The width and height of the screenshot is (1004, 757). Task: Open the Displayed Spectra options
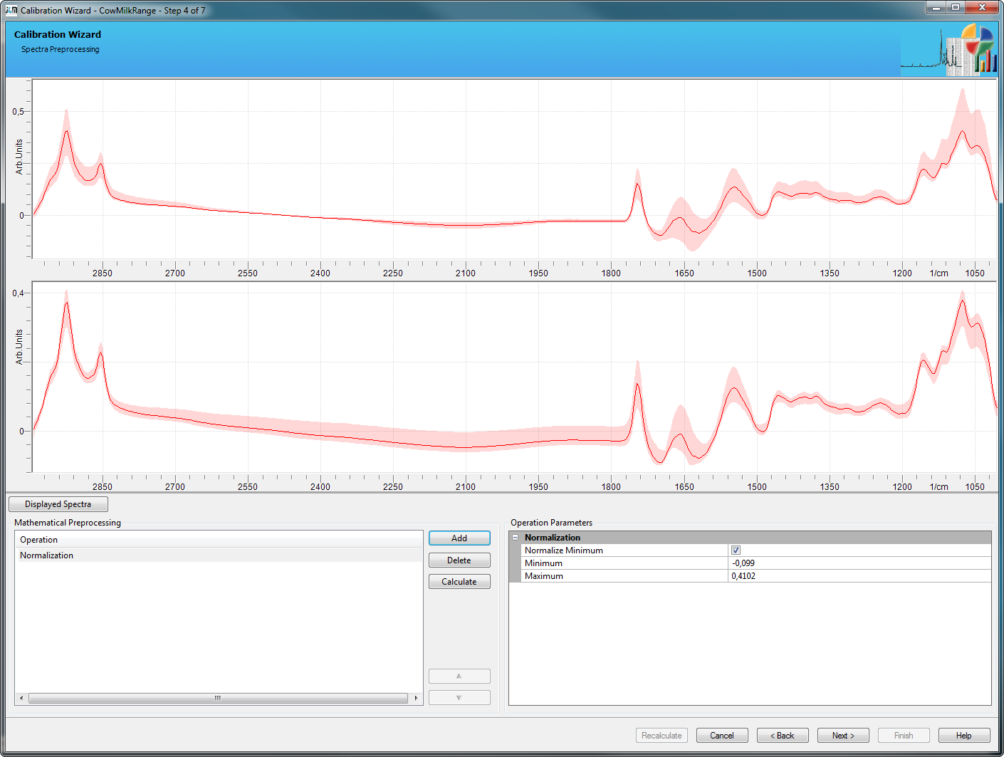[58, 504]
